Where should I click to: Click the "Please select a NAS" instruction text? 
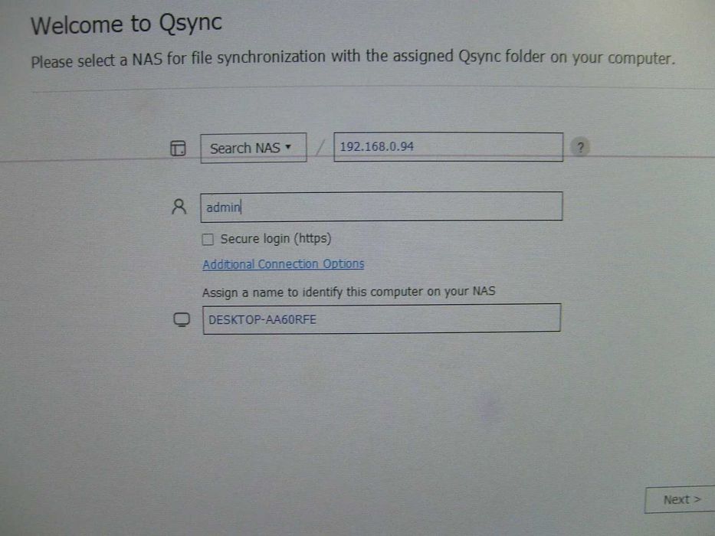353,59
